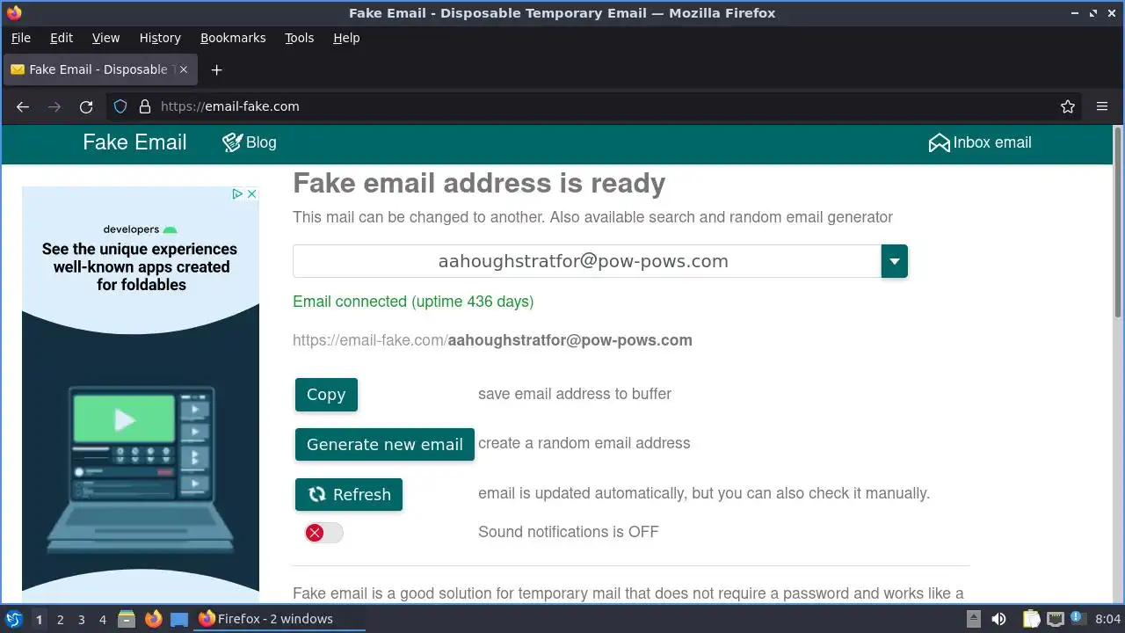
Task: Open volume control in system tray
Action: (x=998, y=619)
